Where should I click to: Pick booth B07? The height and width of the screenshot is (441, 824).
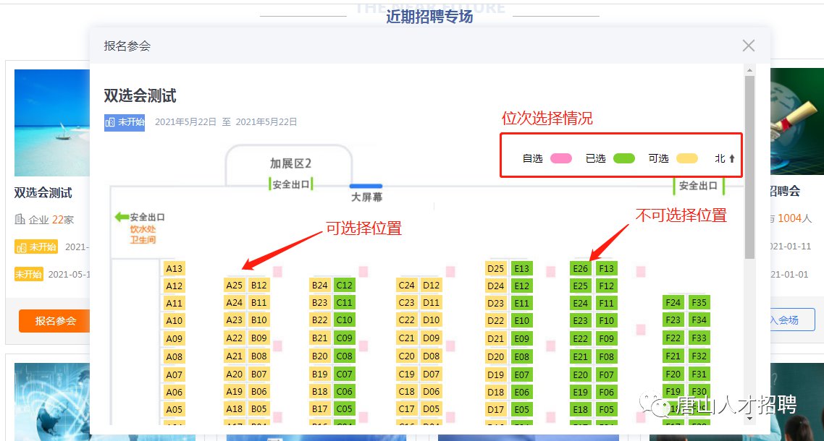point(258,374)
